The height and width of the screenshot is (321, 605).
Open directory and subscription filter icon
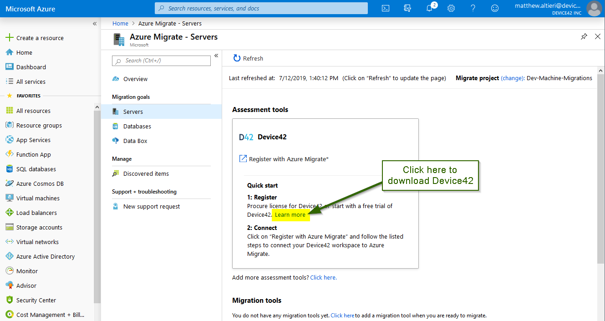pyautogui.click(x=407, y=8)
